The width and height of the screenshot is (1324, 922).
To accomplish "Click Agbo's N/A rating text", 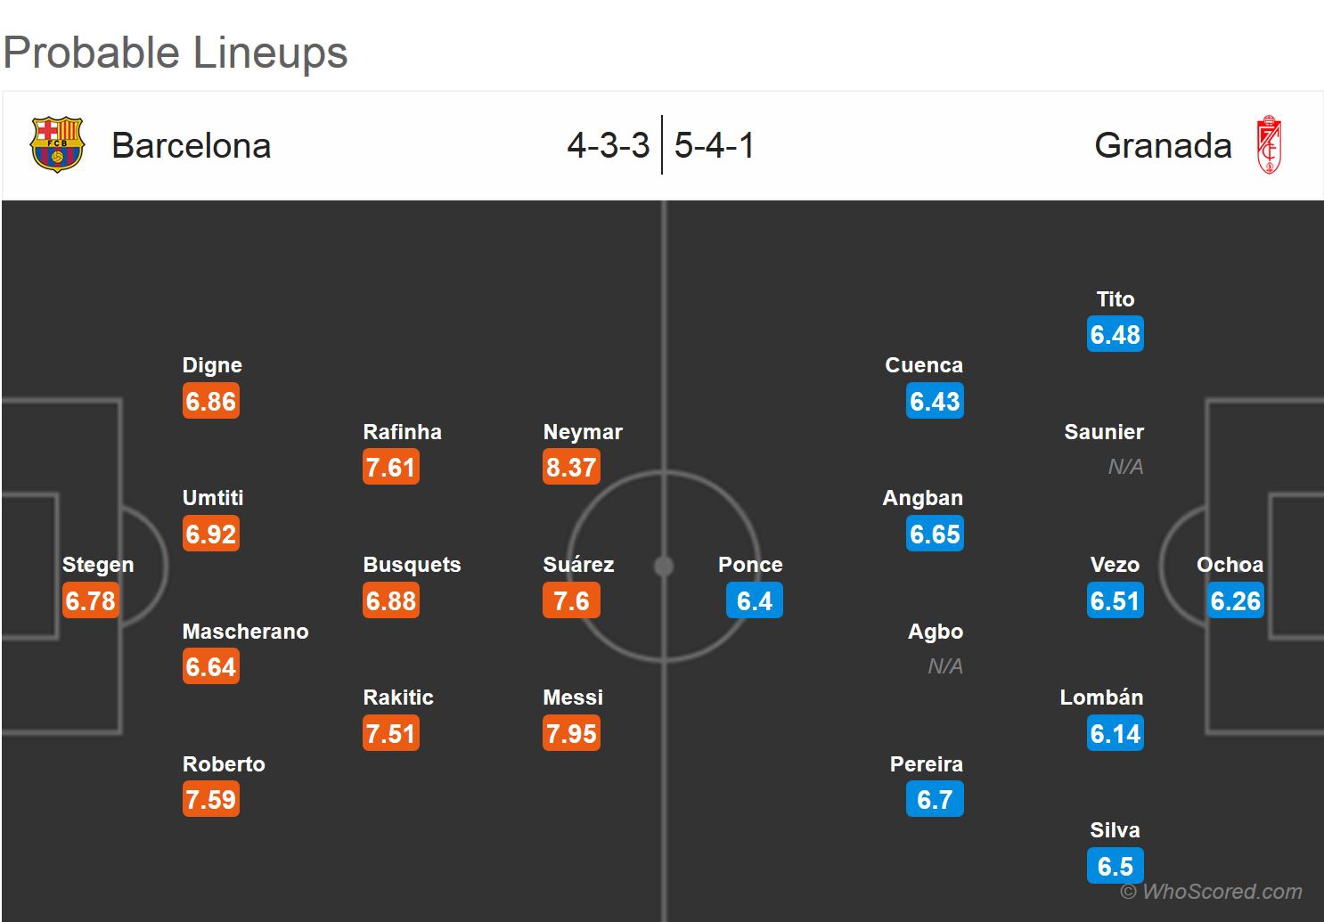I will click(945, 666).
